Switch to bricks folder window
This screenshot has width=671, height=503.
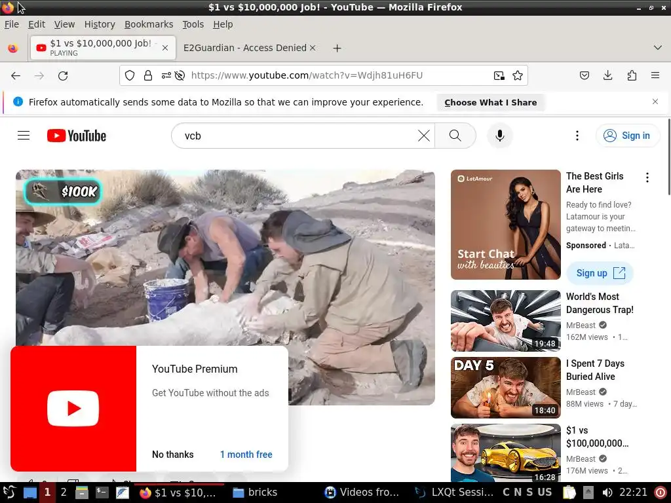[x=255, y=493]
